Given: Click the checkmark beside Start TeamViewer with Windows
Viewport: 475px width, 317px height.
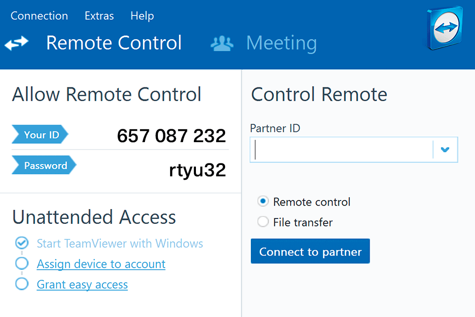Looking at the screenshot, I should [x=22, y=243].
